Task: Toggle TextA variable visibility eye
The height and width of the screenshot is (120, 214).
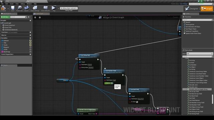Action: [x=30, y=45]
